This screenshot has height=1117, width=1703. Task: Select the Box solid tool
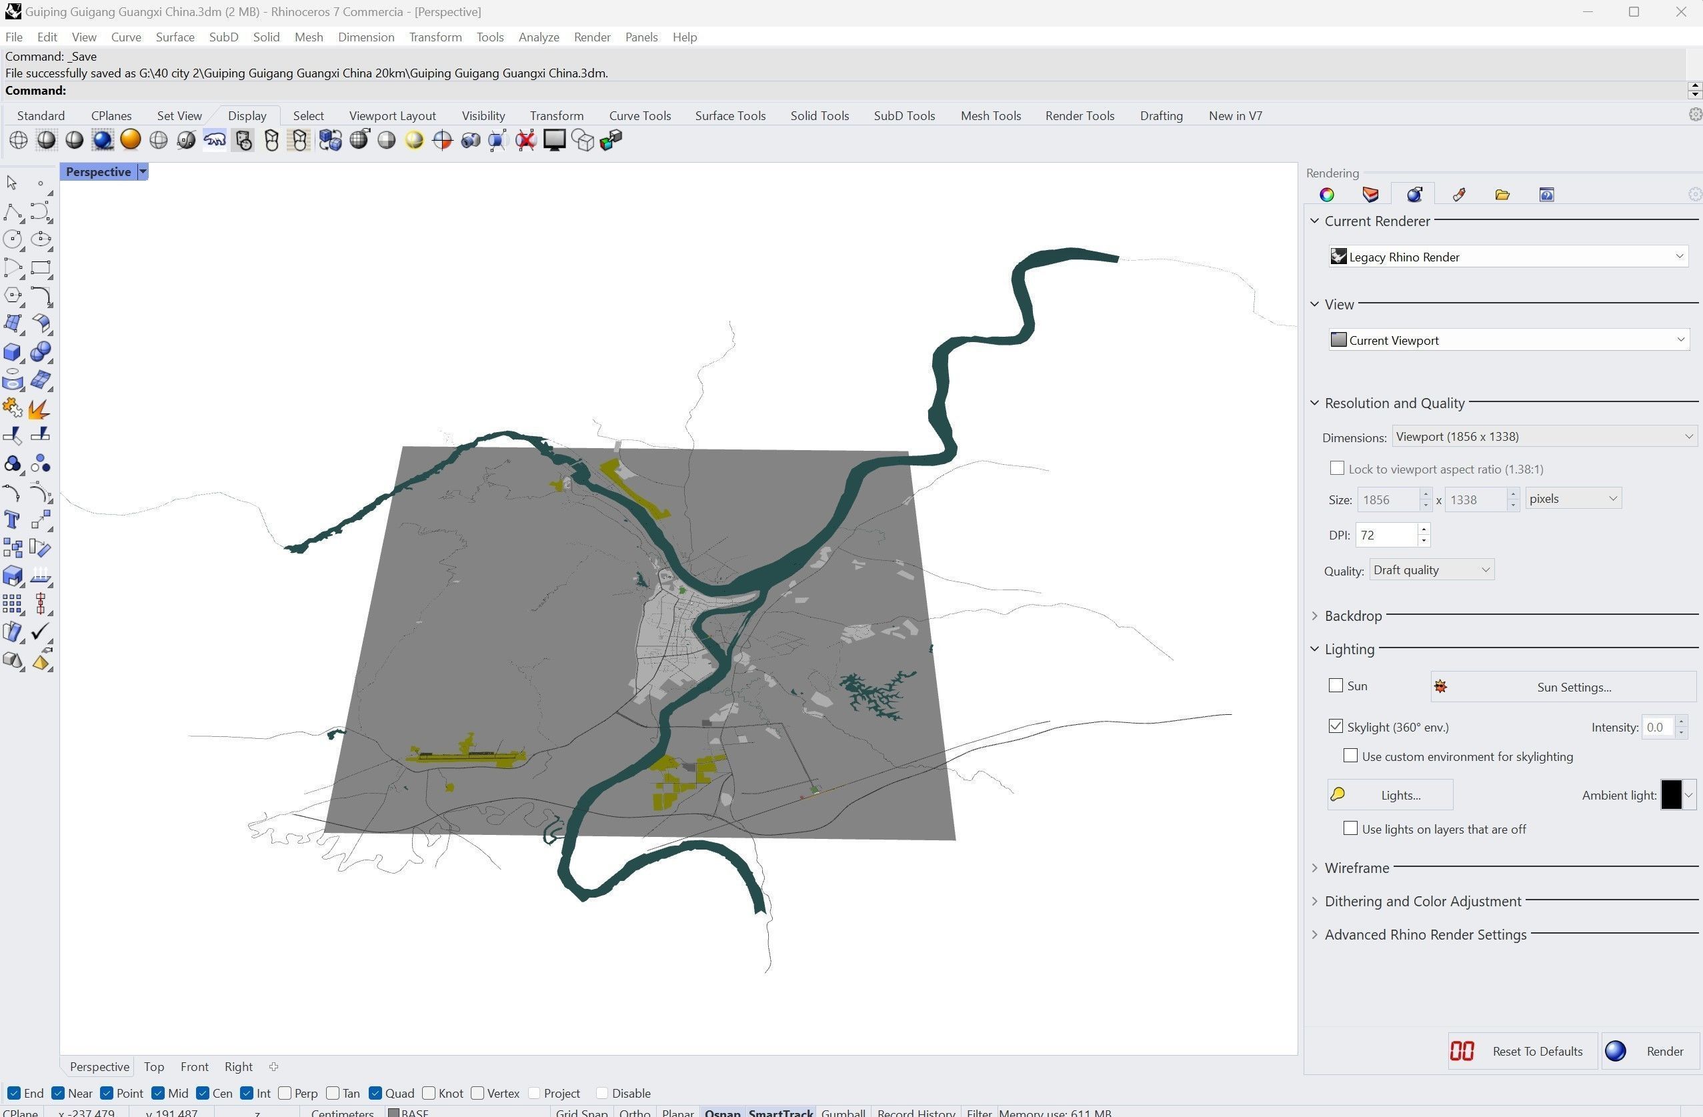pos(12,351)
